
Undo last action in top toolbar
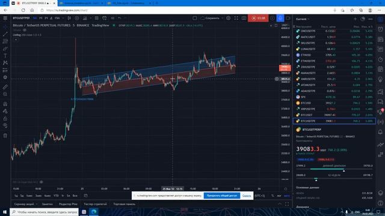click(x=120, y=18)
